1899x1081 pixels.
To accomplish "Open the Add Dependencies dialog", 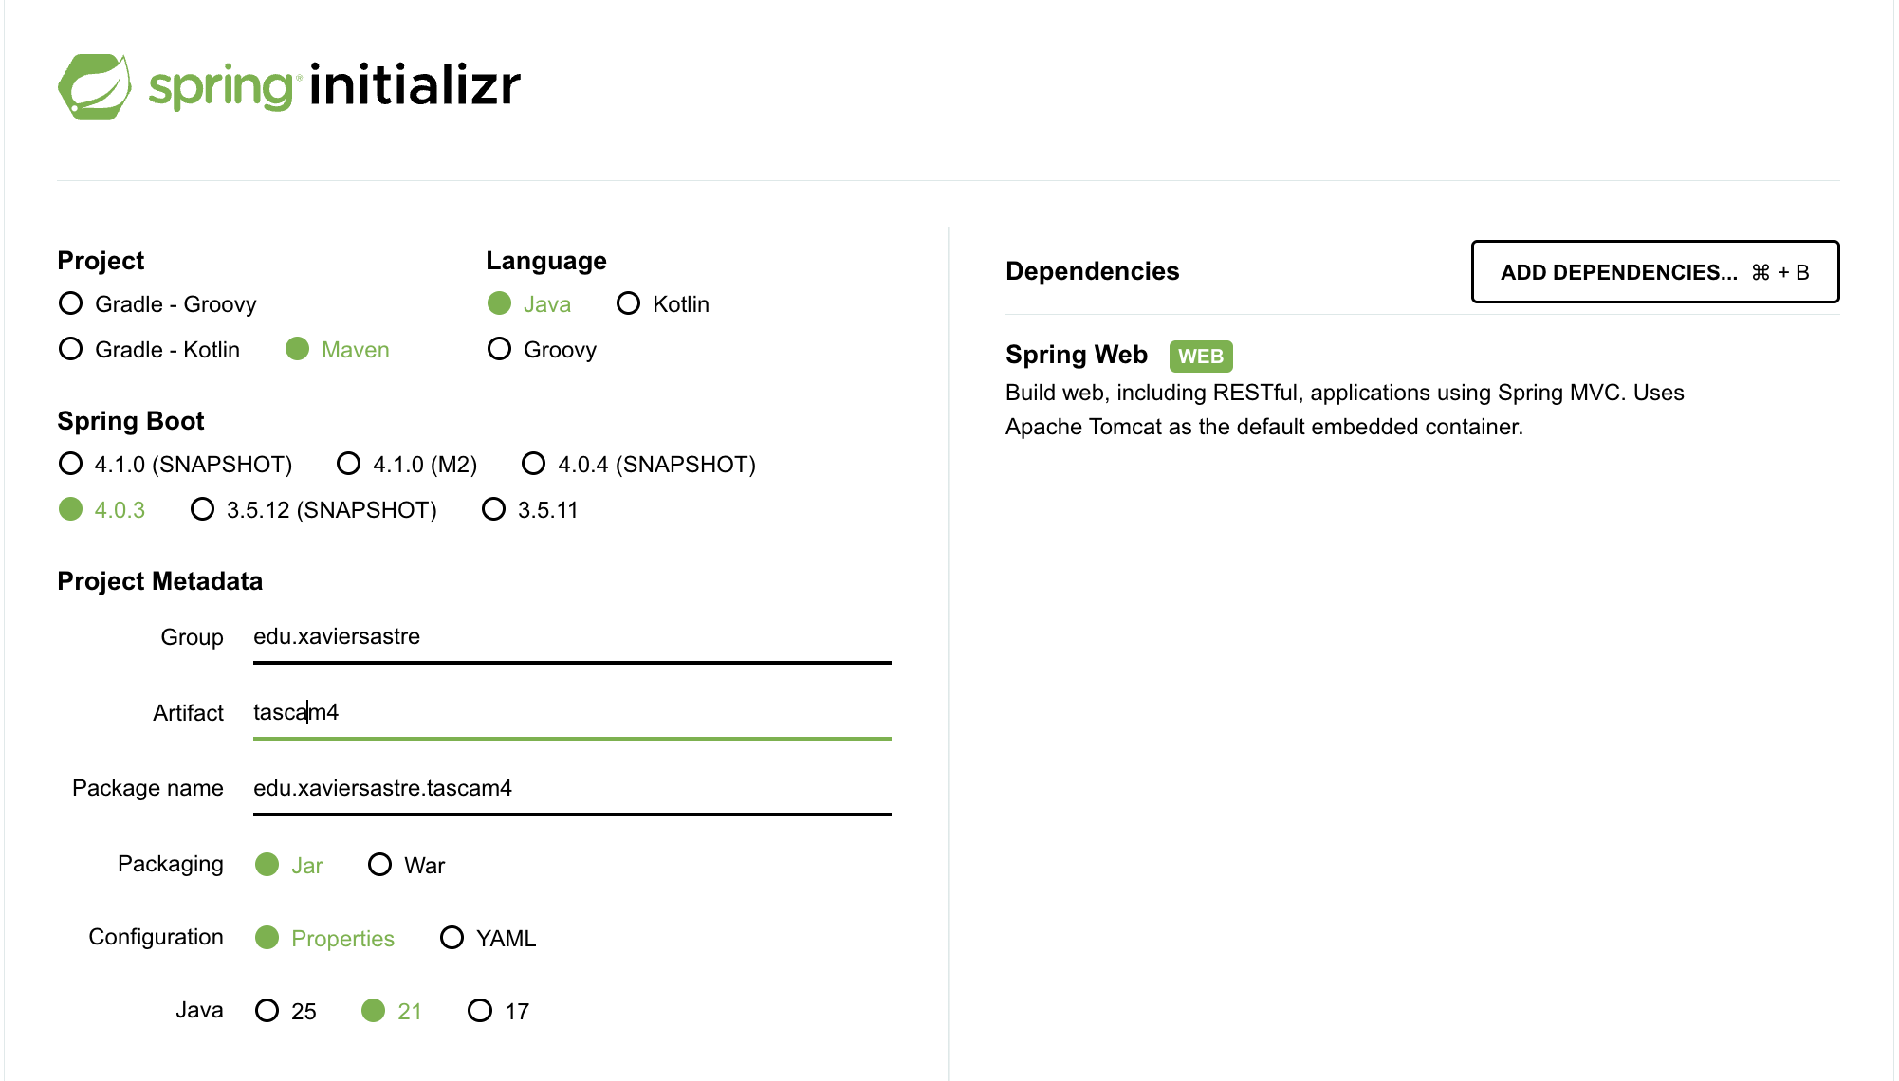I will [1654, 272].
